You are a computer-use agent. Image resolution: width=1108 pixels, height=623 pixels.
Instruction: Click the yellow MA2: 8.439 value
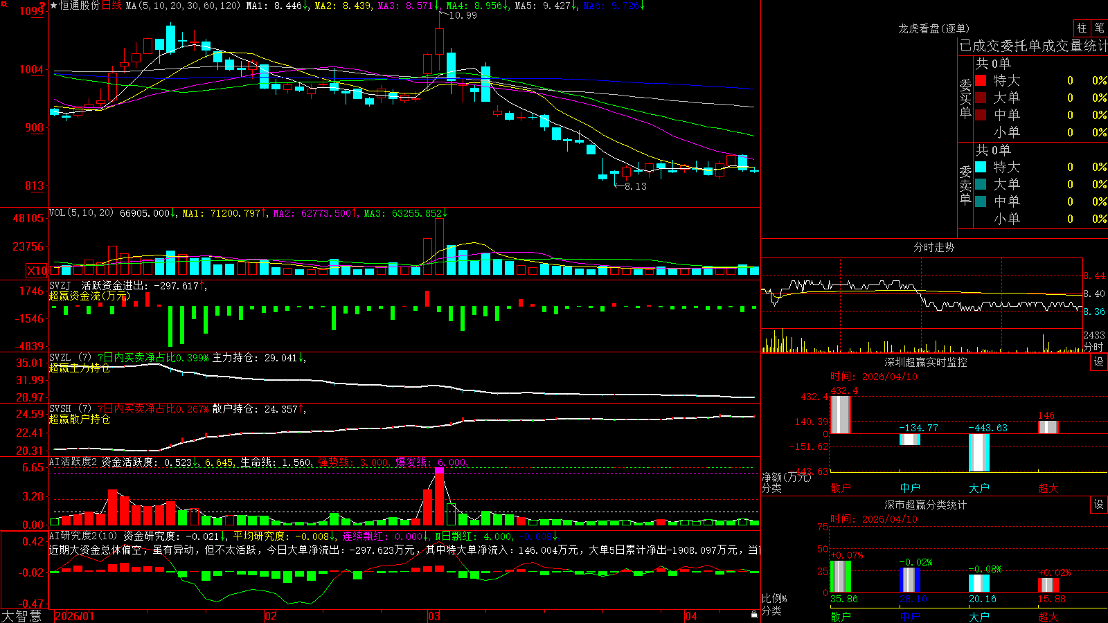pos(342,6)
